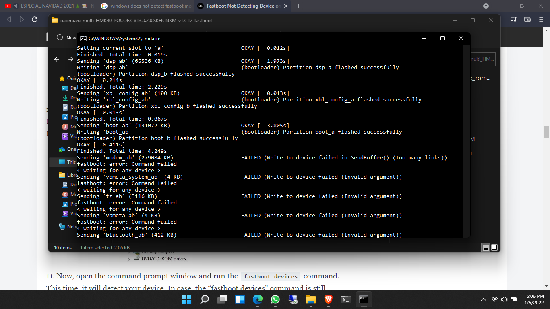Reload the browser page
The width and height of the screenshot is (550, 309).
35,19
